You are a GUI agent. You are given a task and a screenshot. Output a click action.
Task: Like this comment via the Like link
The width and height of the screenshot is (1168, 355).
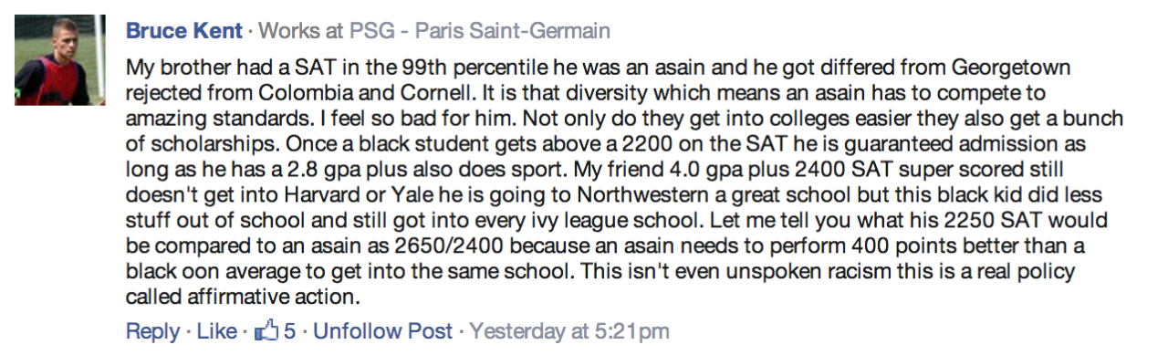coord(217,331)
